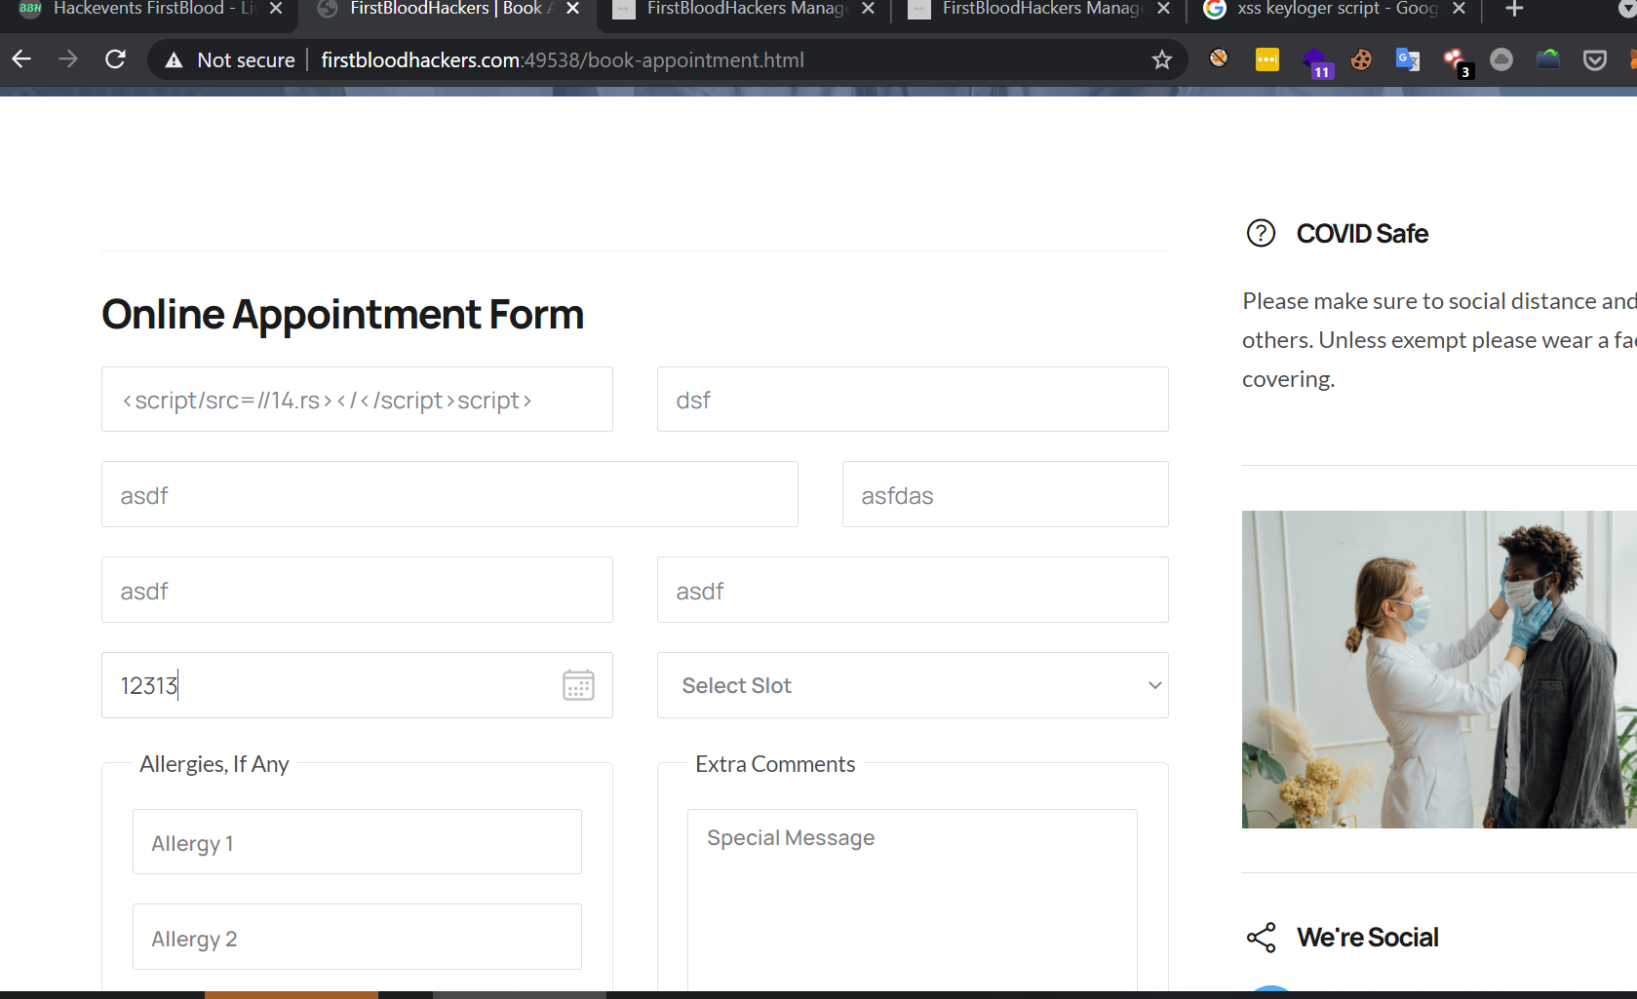The width and height of the screenshot is (1637, 999).
Task: Click the Special Message textarea
Action: (913, 900)
